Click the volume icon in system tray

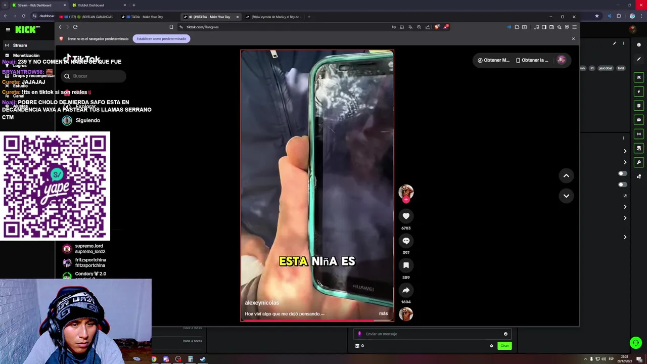[x=604, y=359]
